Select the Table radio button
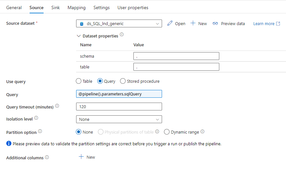The image size is (286, 172). click(78, 81)
